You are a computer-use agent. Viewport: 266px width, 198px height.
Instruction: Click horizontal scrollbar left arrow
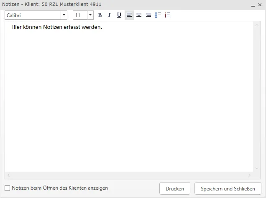coord(8,175)
